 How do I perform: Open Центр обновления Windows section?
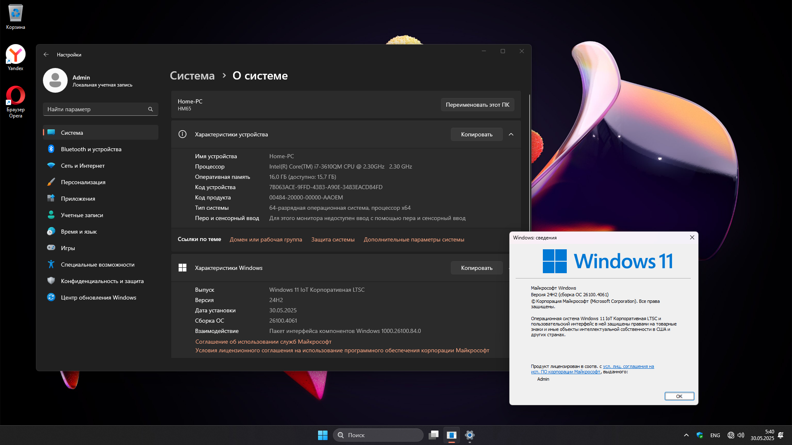(x=98, y=297)
